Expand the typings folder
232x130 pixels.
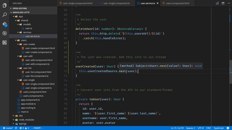click(22, 123)
